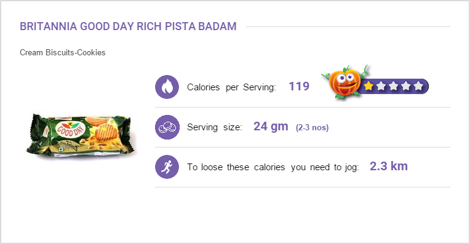Click the Calories per Serving label
This screenshot has height=244, width=470.
[x=231, y=87]
